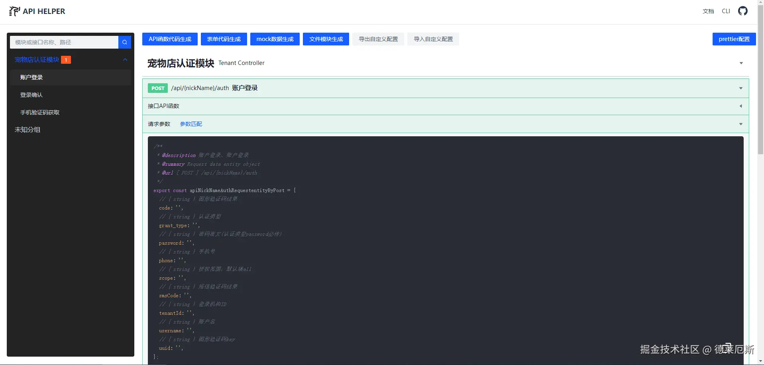Image resolution: width=764 pixels, height=365 pixels.
Task: Click the orange 1 badge on 宠物店认证模块
Action: 66,60
